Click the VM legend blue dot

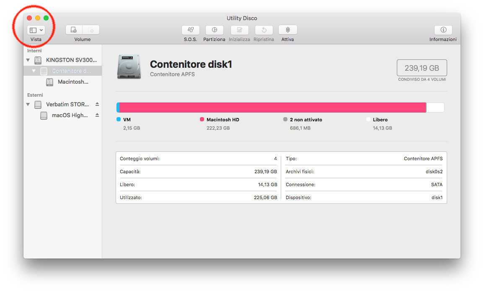[x=119, y=119]
